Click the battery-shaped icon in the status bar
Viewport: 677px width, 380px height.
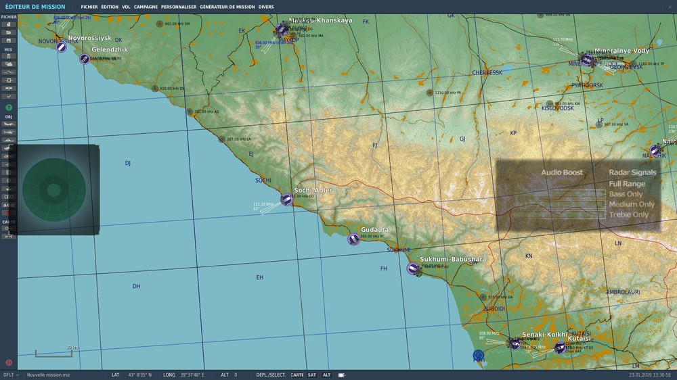(x=341, y=375)
